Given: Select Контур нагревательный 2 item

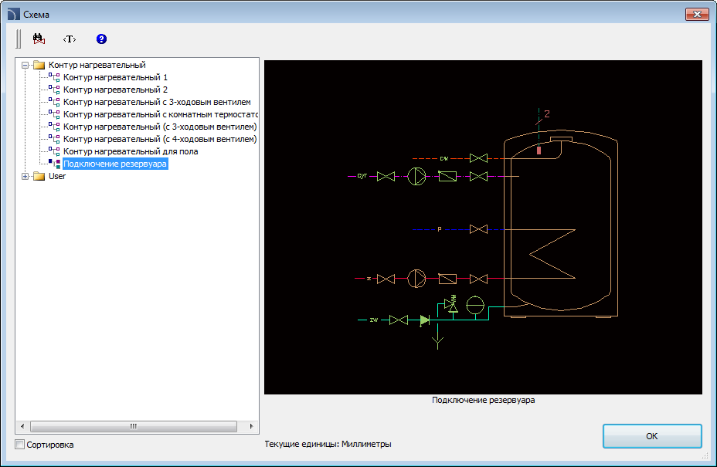Looking at the screenshot, I should click(115, 90).
